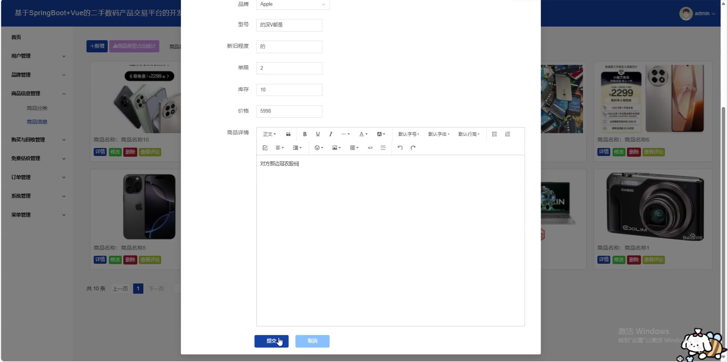This screenshot has height=362, width=728.
Task: Toggle underline formatting in the editor
Action: tap(318, 134)
